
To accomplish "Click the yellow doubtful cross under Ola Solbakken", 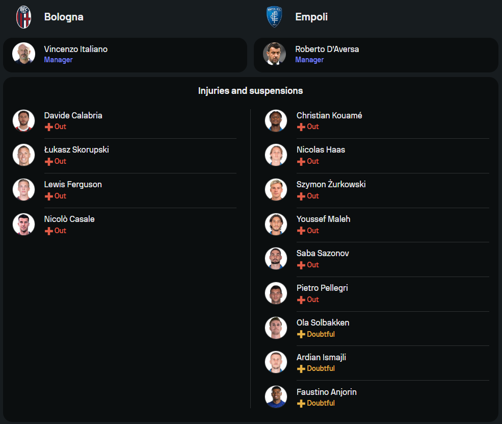I will point(301,335).
